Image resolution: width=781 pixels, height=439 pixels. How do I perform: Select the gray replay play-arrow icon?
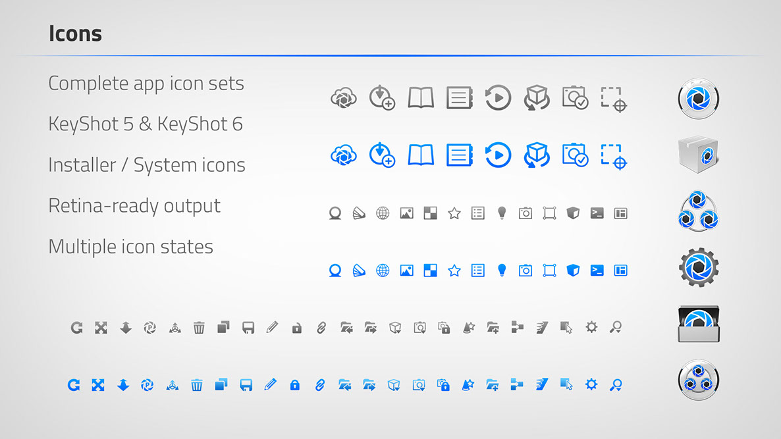498,99
